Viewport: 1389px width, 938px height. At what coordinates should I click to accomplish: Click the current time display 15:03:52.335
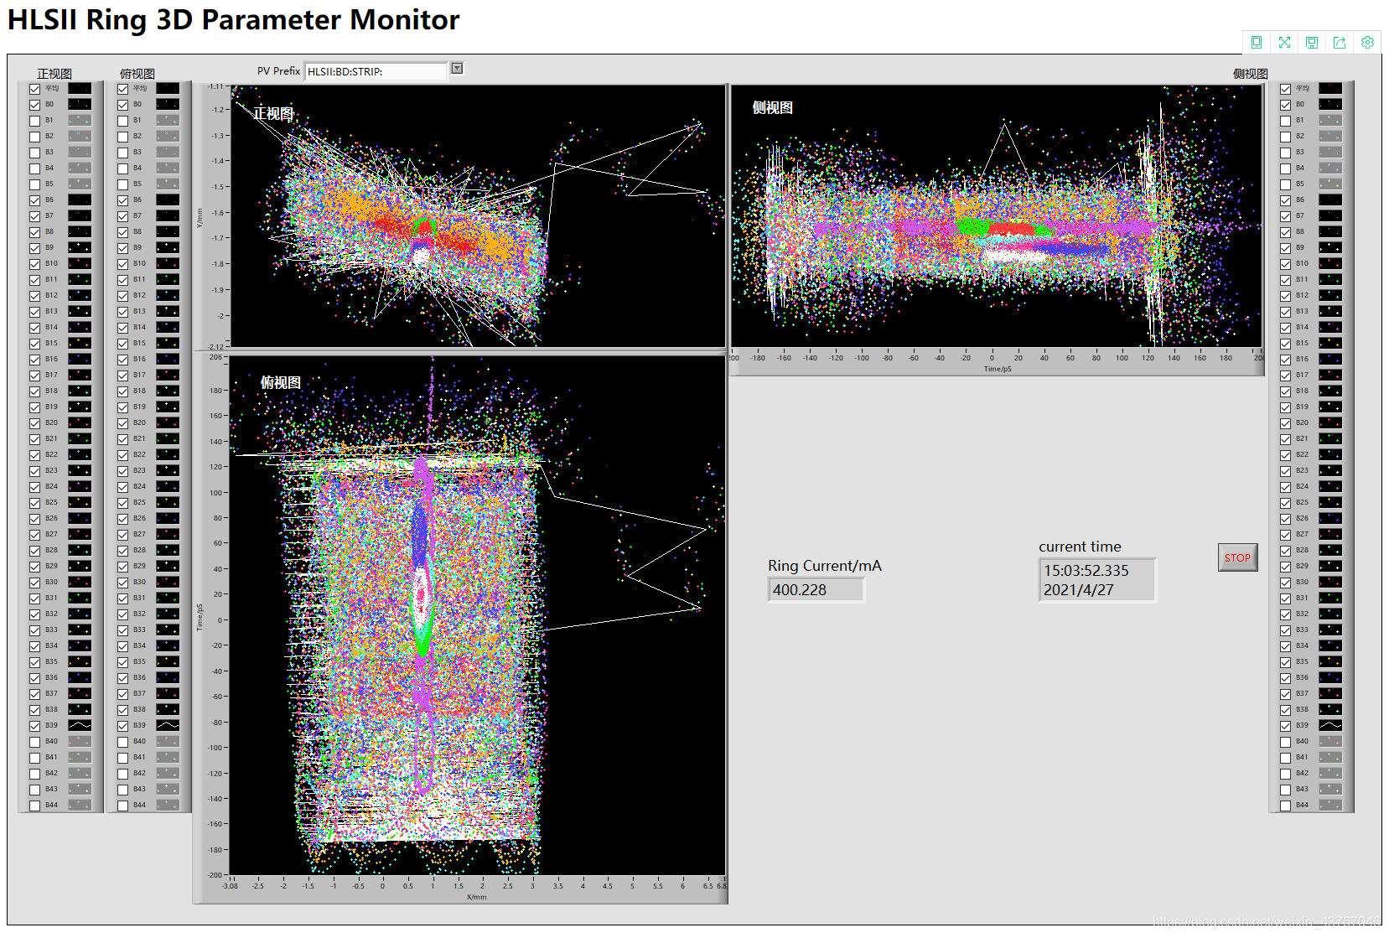click(x=1096, y=579)
